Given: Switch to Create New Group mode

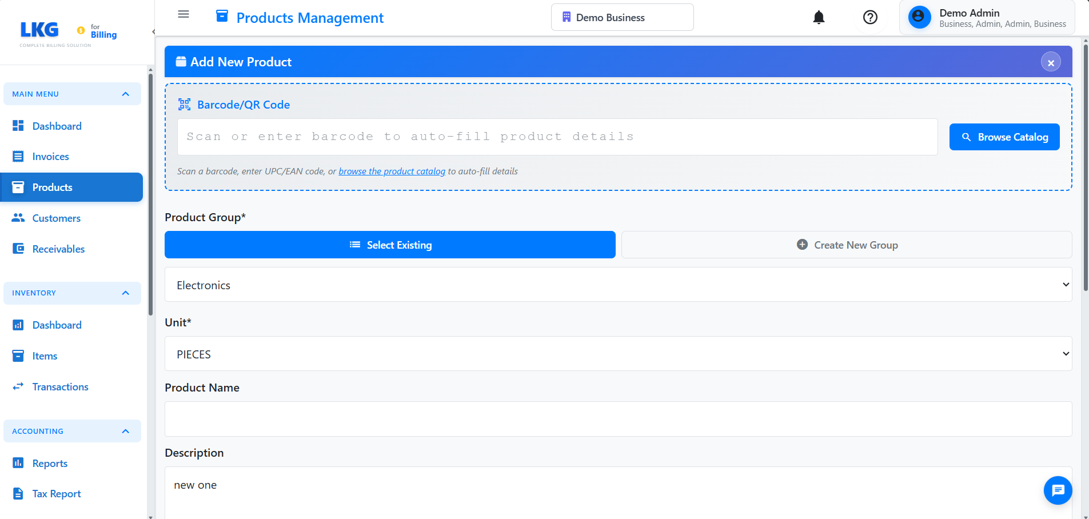Looking at the screenshot, I should click(x=846, y=245).
